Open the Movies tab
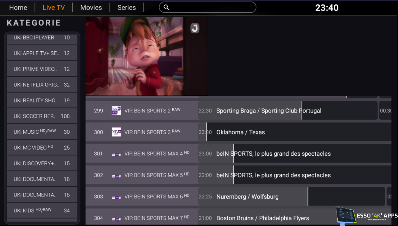The height and width of the screenshot is (226, 398). click(x=91, y=7)
